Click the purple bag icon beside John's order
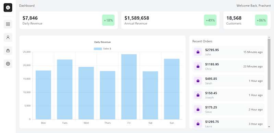Viewport: 274px width, 133px height. 198,52
